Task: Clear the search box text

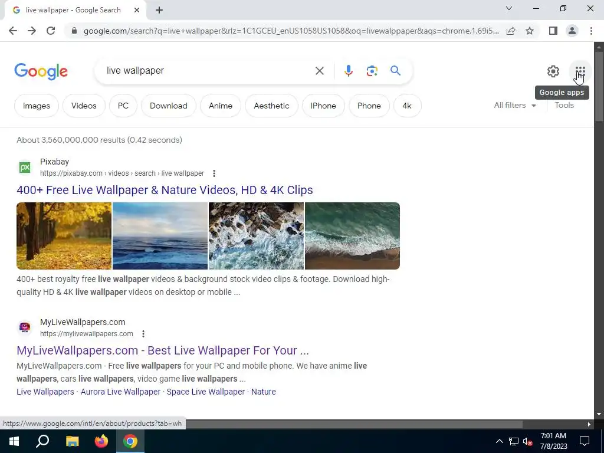Action: (x=319, y=71)
